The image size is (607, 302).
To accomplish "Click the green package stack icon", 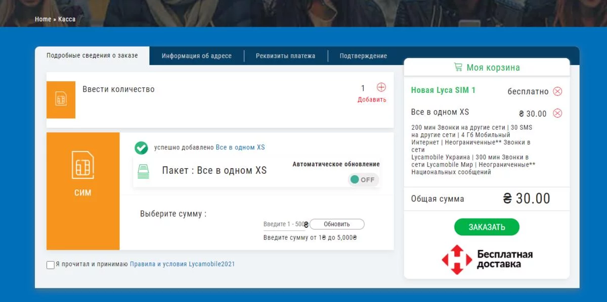I will [x=144, y=171].
